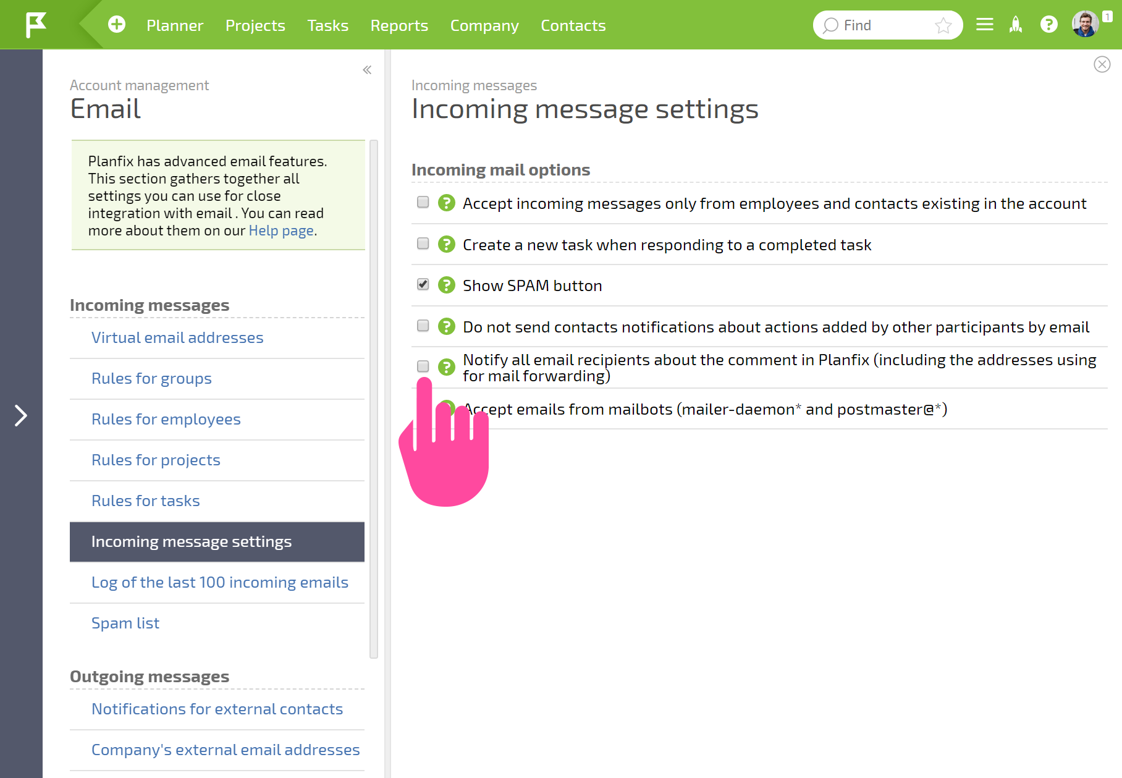Enable Accept incoming messages only from employees checkbox
The image size is (1122, 778).
[423, 203]
